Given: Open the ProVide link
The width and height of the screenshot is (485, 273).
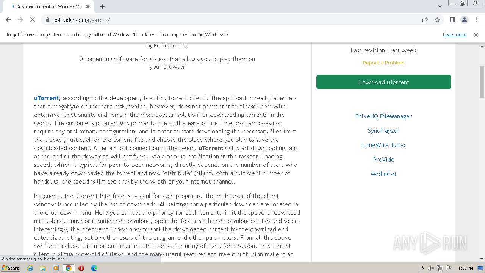Looking at the screenshot, I should [x=383, y=160].
